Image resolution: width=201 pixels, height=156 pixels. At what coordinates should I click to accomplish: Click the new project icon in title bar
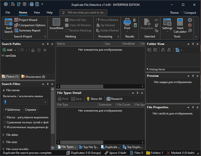click(x=13, y=4)
